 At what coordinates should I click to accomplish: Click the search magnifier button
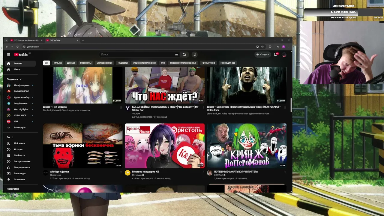(x=184, y=55)
